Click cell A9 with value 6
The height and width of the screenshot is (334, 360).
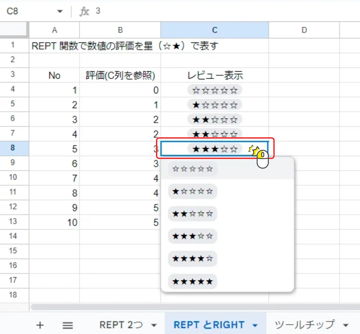click(x=55, y=163)
